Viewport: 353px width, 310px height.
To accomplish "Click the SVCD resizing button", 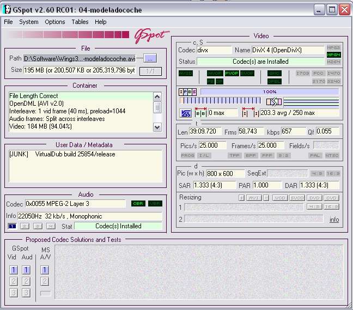I will (x=297, y=198).
